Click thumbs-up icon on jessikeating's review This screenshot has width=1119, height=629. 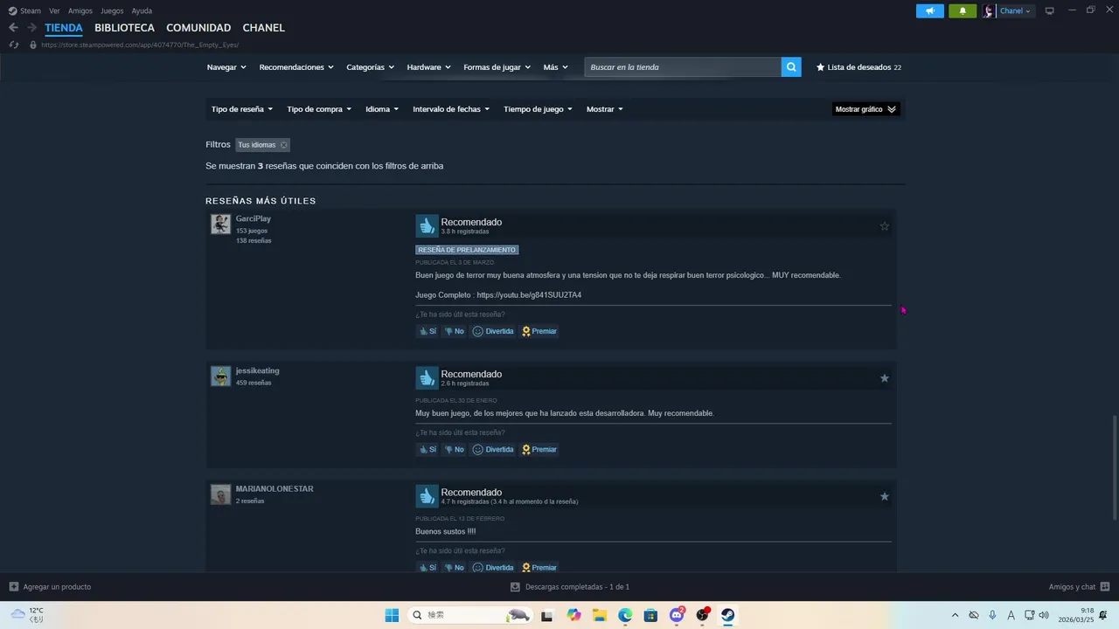[x=427, y=378]
